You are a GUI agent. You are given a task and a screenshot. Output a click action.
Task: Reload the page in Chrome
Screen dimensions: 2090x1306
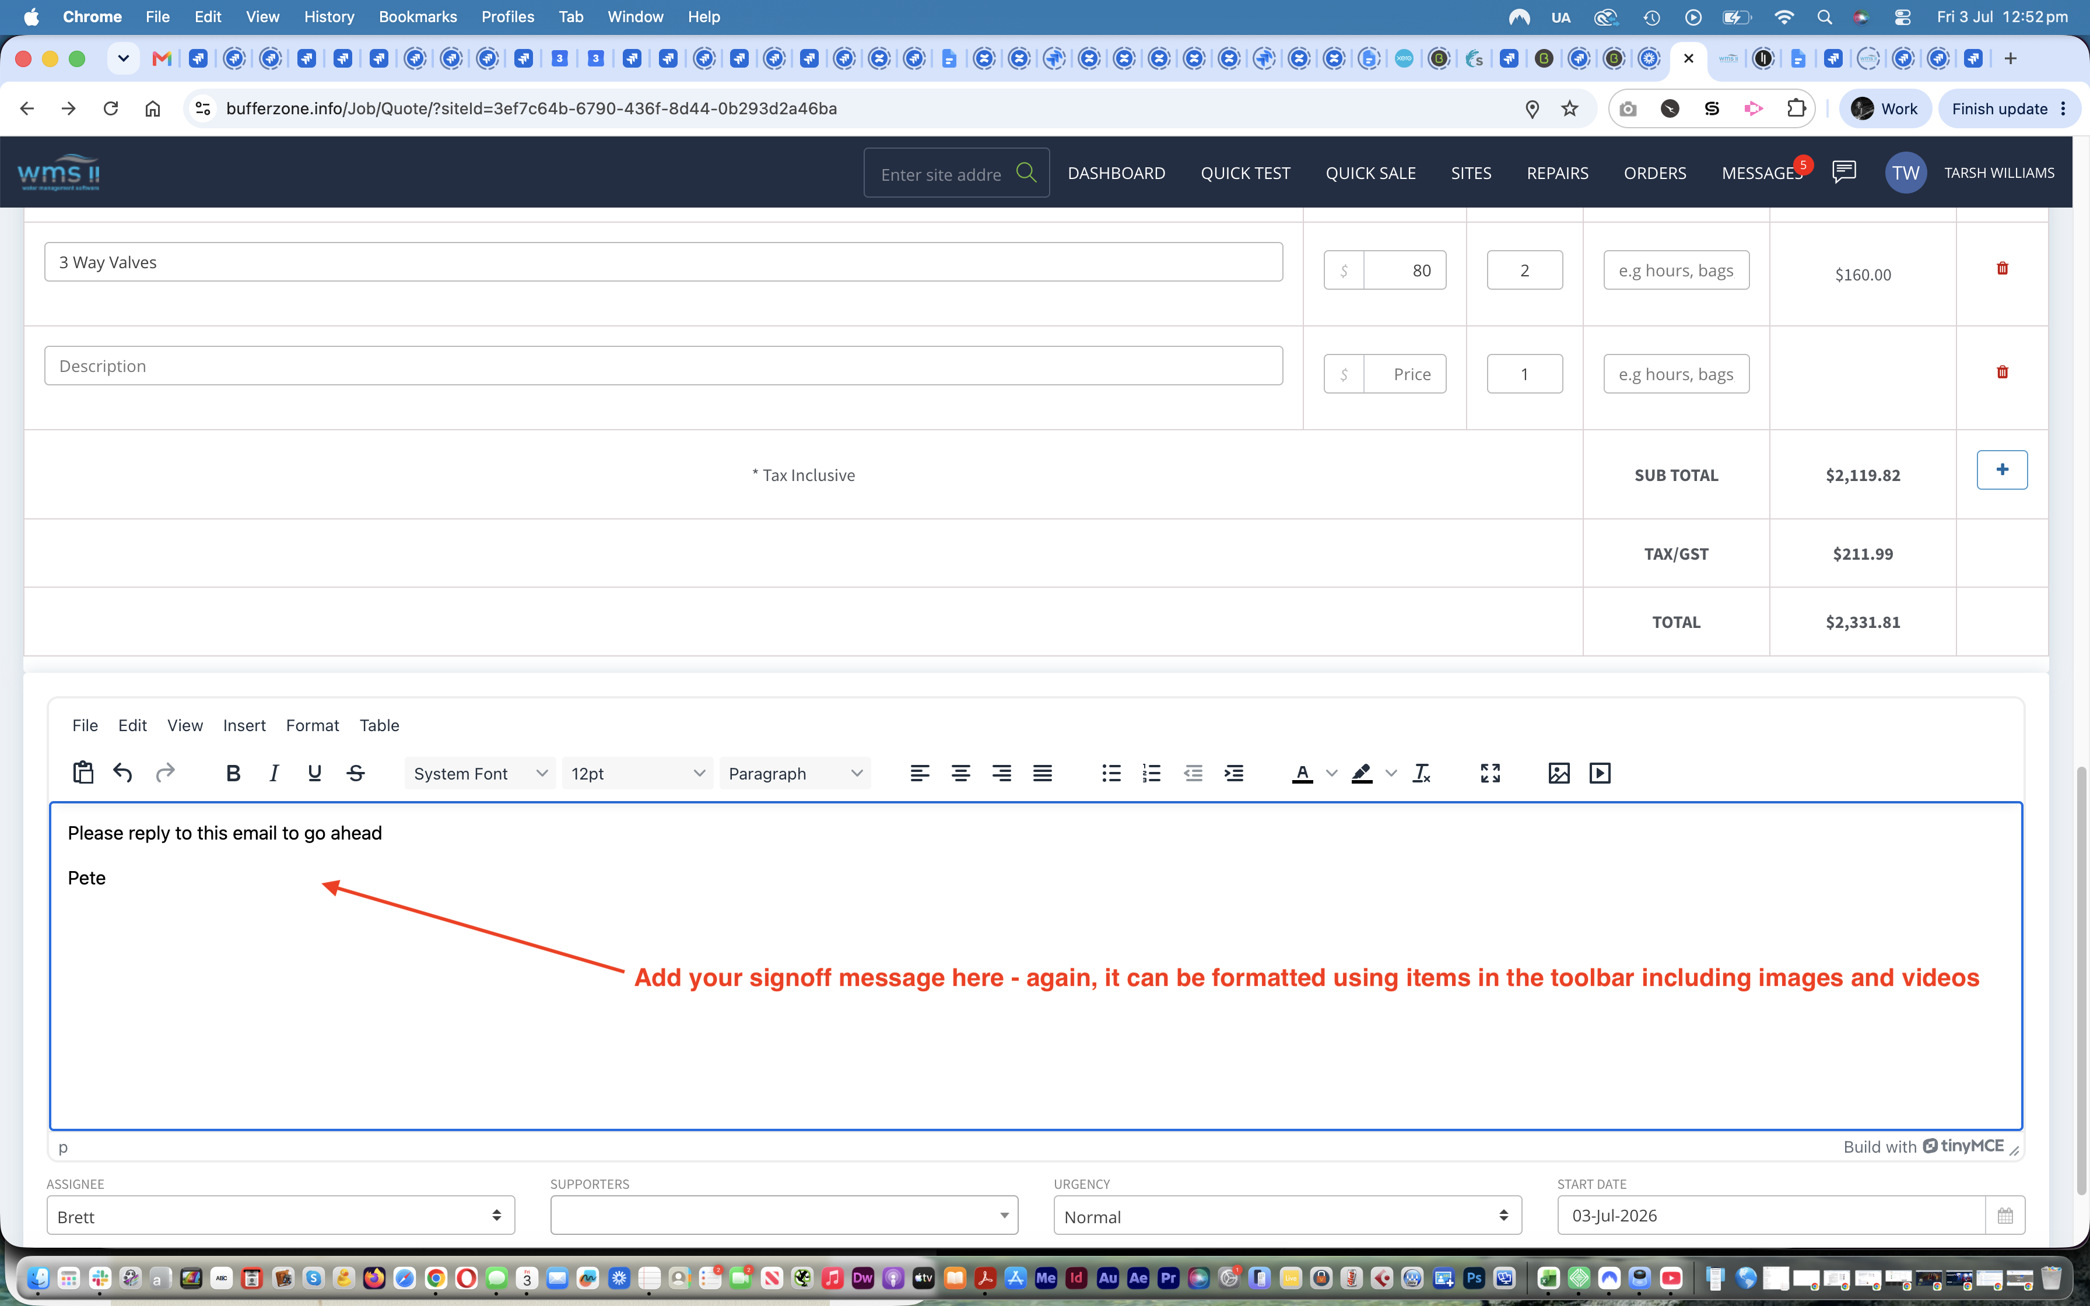(x=111, y=108)
